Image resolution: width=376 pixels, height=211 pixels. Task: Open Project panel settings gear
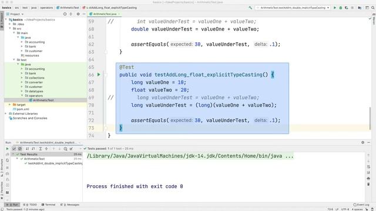[78, 14]
